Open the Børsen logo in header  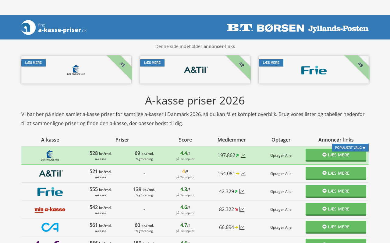pos(281,28)
